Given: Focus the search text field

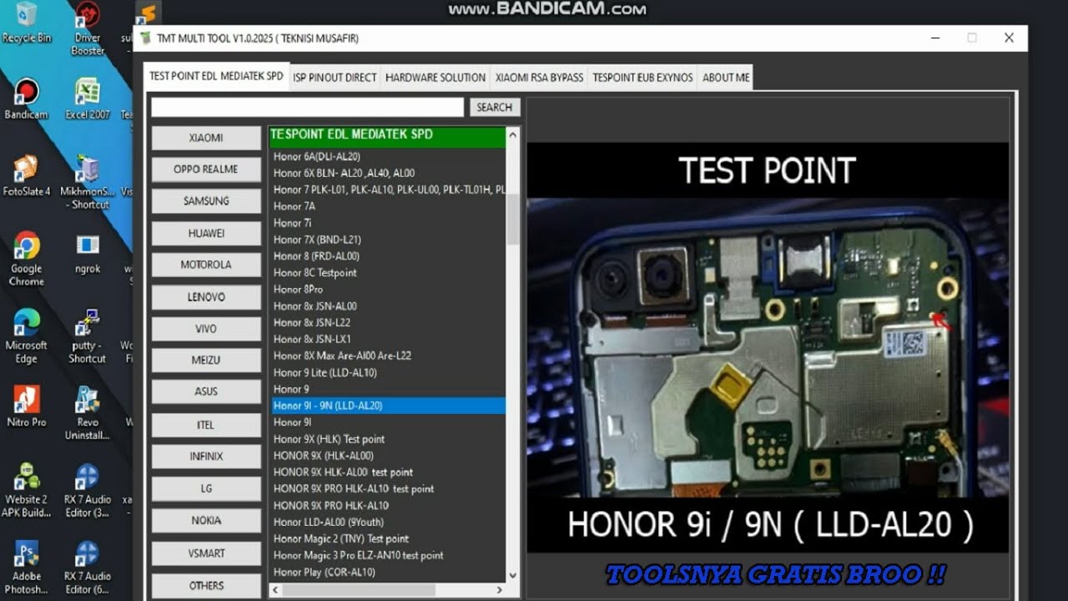Looking at the screenshot, I should [x=307, y=107].
